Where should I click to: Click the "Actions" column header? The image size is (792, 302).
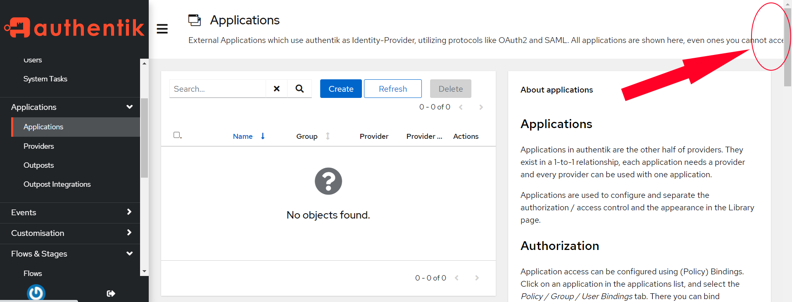[466, 136]
